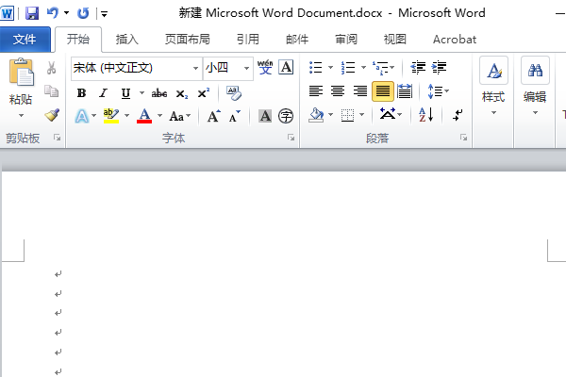This screenshot has width=566, height=377.
Task: Copy selection with the copy icon
Action: click(51, 91)
